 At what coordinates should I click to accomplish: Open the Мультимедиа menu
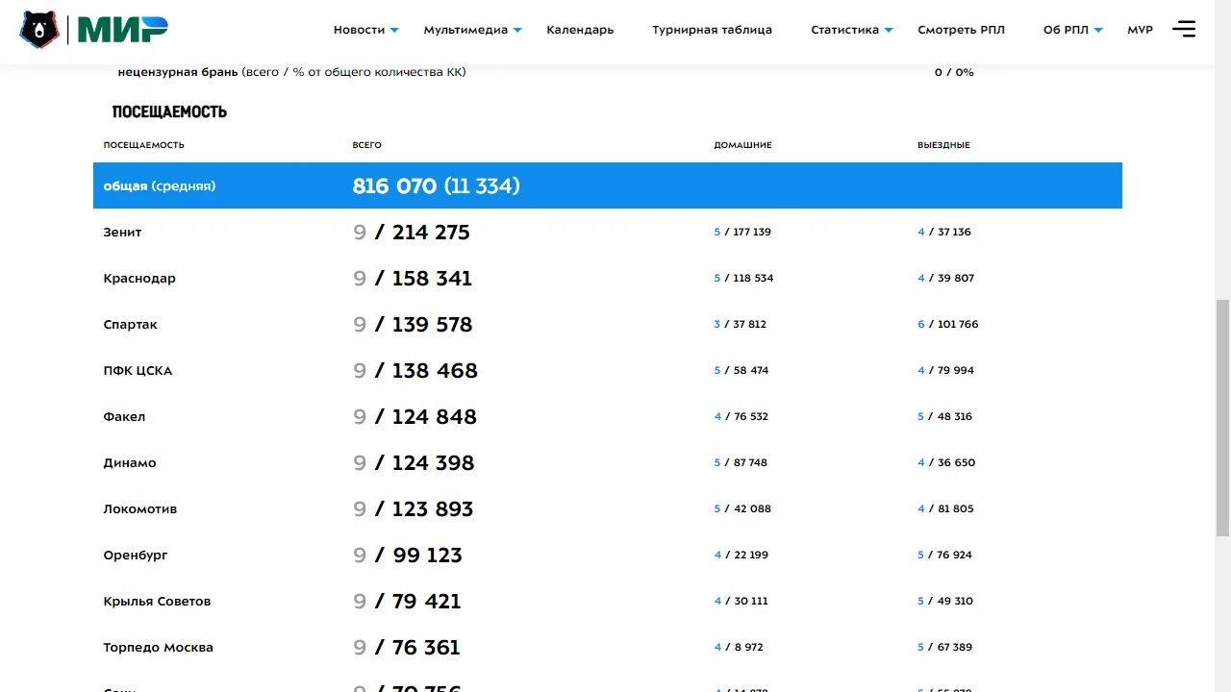[465, 30]
